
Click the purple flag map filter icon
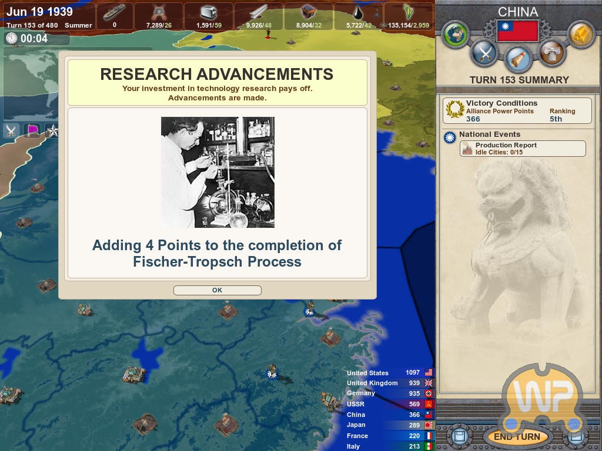point(32,130)
